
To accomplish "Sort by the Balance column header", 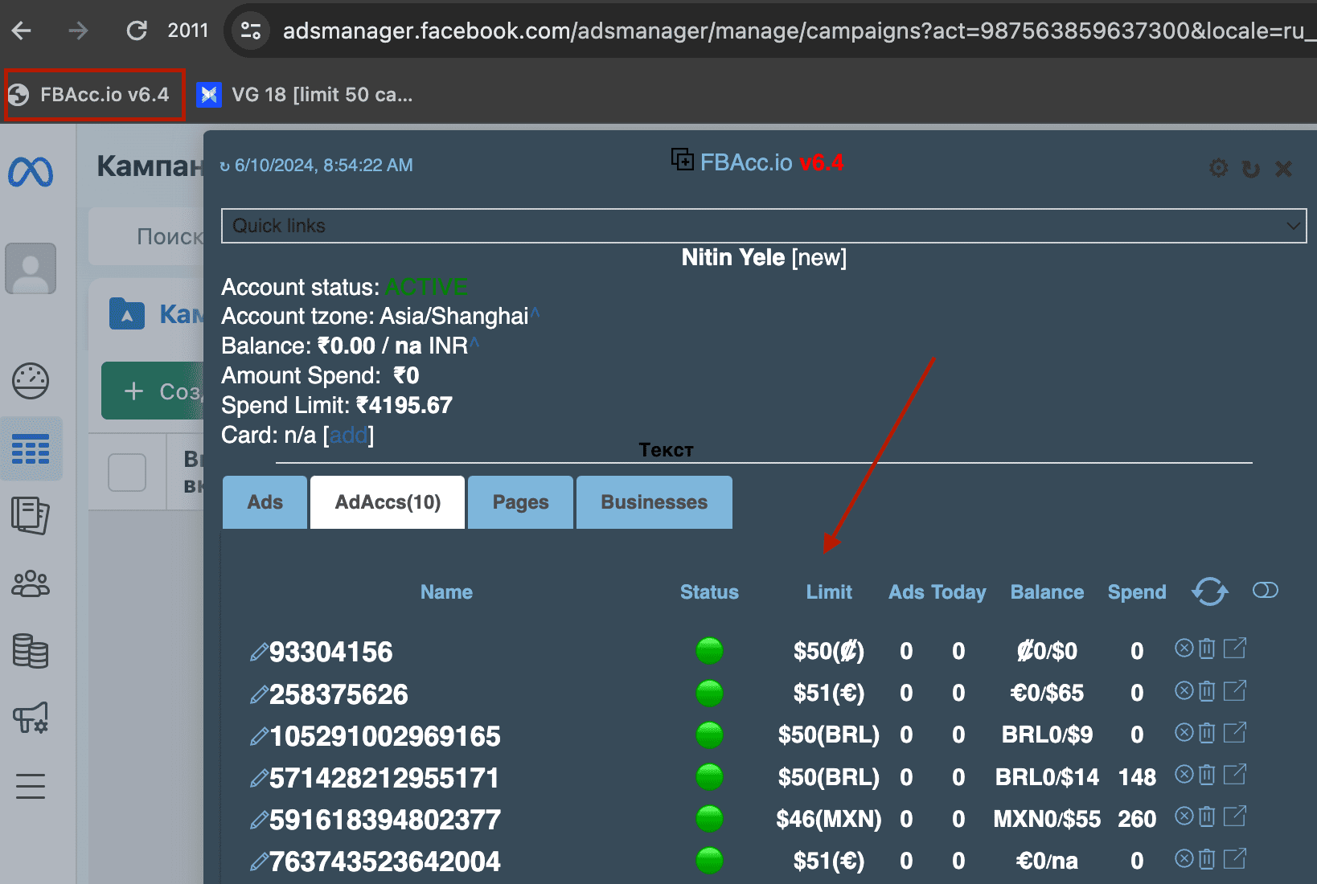I will point(1047,592).
